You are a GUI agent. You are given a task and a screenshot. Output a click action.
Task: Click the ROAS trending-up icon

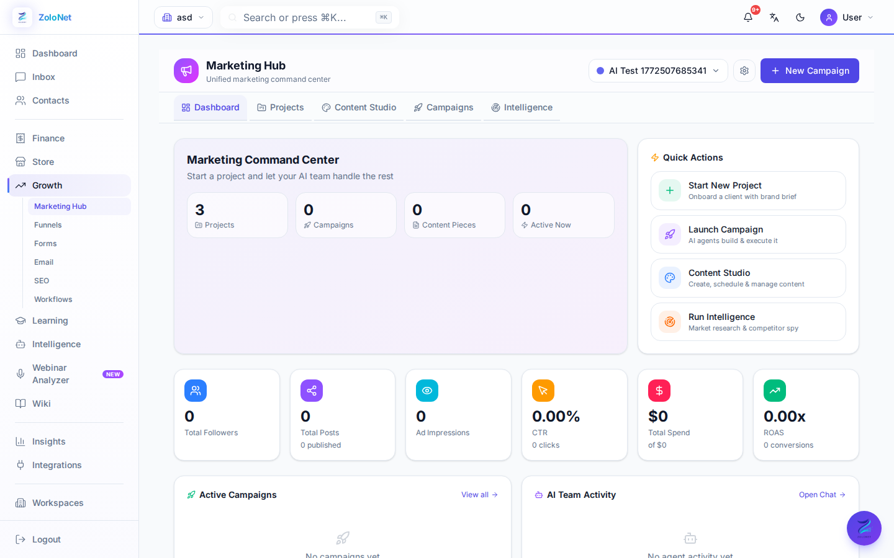(775, 391)
